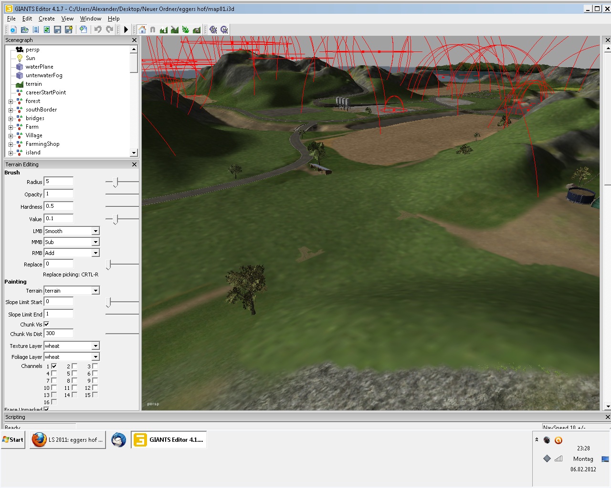The height and width of the screenshot is (488, 611).
Task: Click the Undo arrow icon
Action: tap(98, 30)
